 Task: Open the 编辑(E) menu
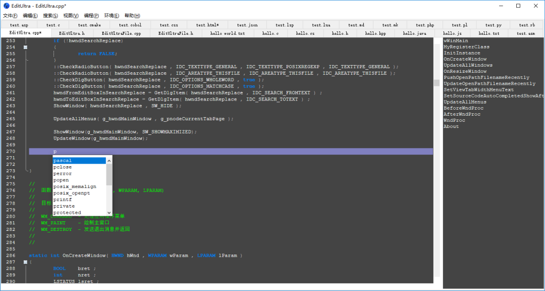pyautogui.click(x=30, y=16)
